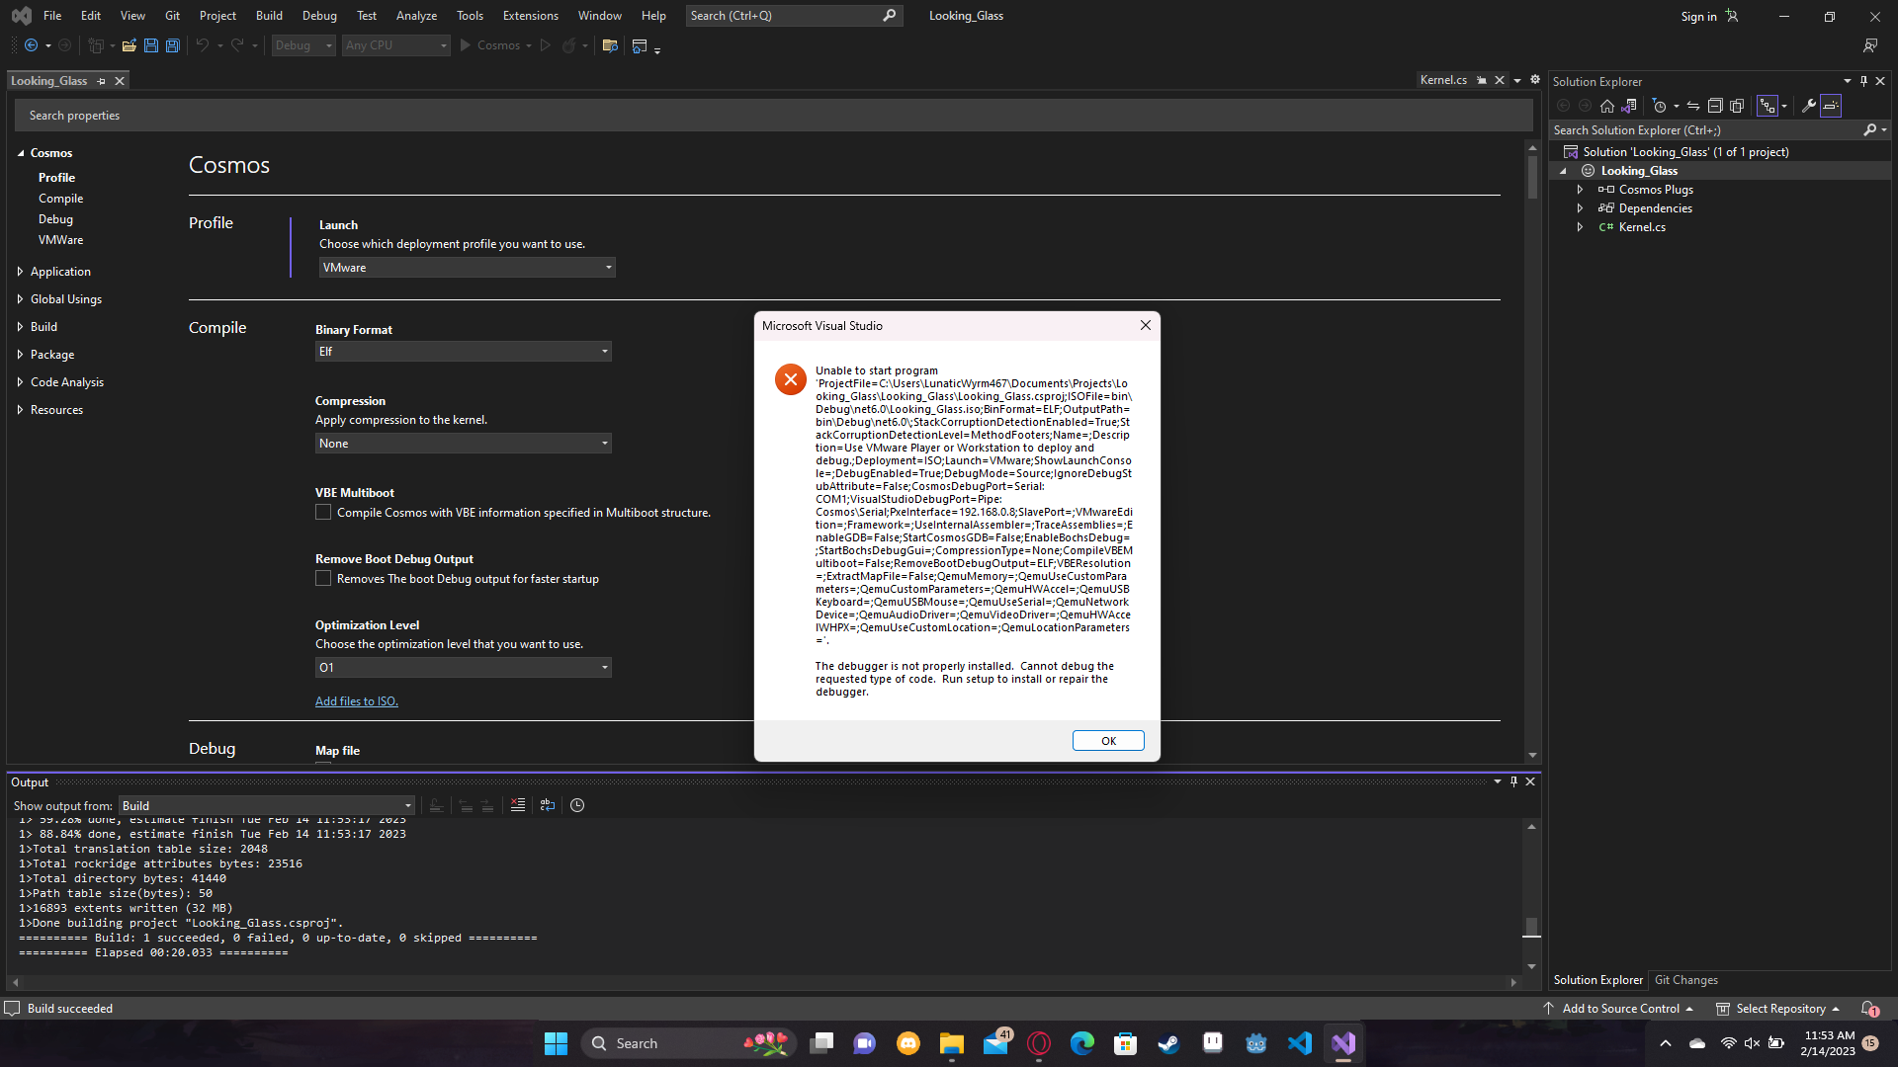Clear All output with the red X icon

point(518,805)
